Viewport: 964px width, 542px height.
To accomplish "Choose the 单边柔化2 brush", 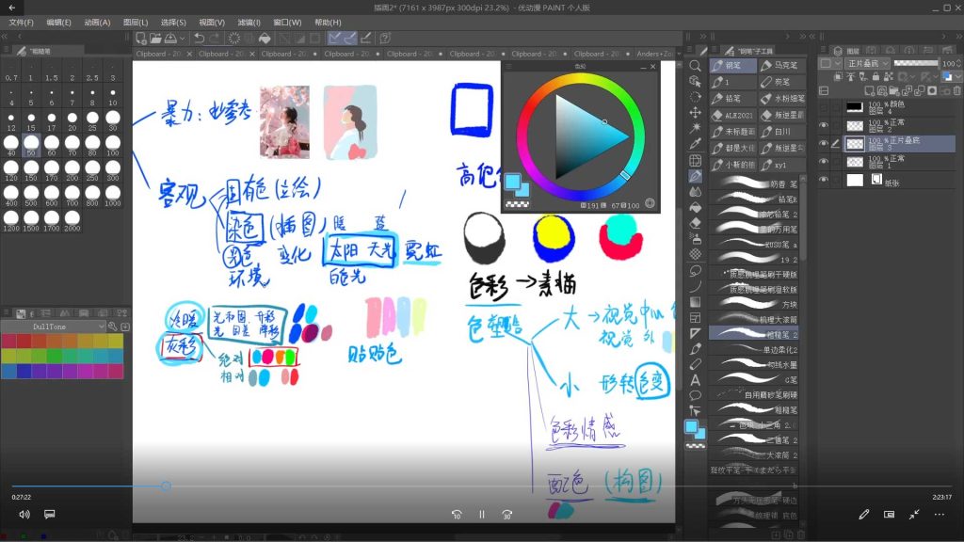I will [x=754, y=349].
